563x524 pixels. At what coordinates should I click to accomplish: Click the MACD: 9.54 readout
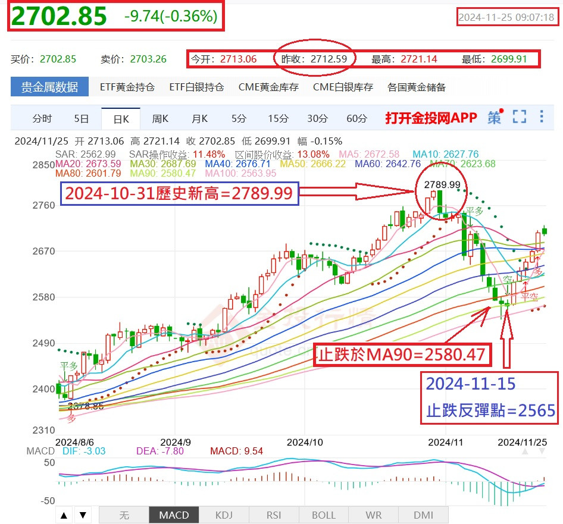[237, 451]
